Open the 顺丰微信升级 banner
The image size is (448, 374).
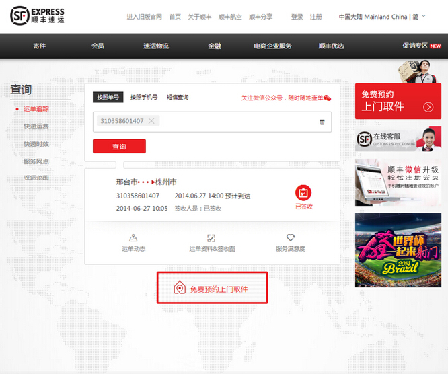coord(398,182)
